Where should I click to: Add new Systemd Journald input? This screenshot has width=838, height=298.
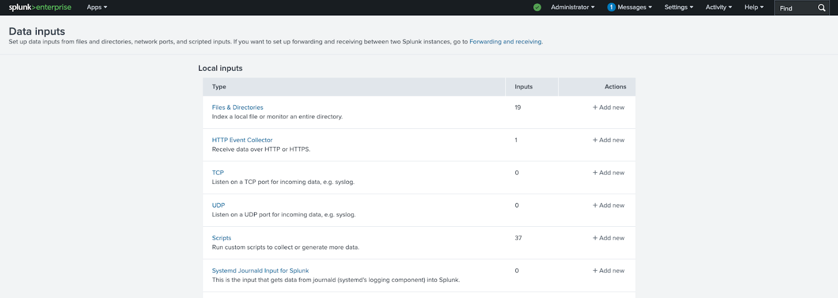tap(609, 271)
